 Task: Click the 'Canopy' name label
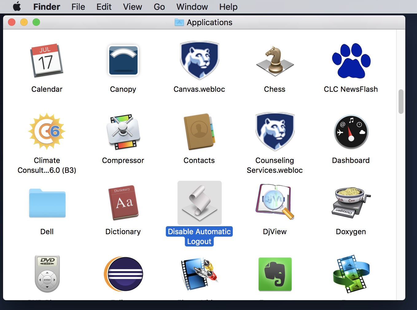point(123,89)
